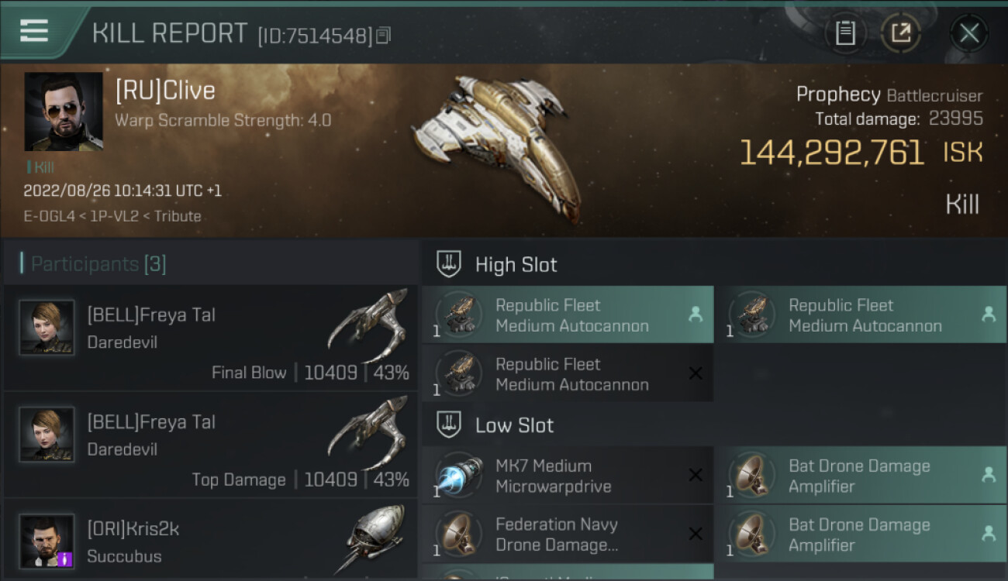Open Freya Tal's Final Blow portrait
Image resolution: width=1008 pixels, height=581 pixels.
pos(47,328)
